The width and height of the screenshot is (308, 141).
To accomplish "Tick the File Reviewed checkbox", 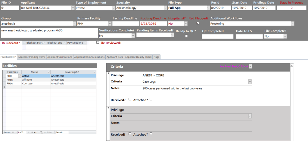I will coord(98,43).
